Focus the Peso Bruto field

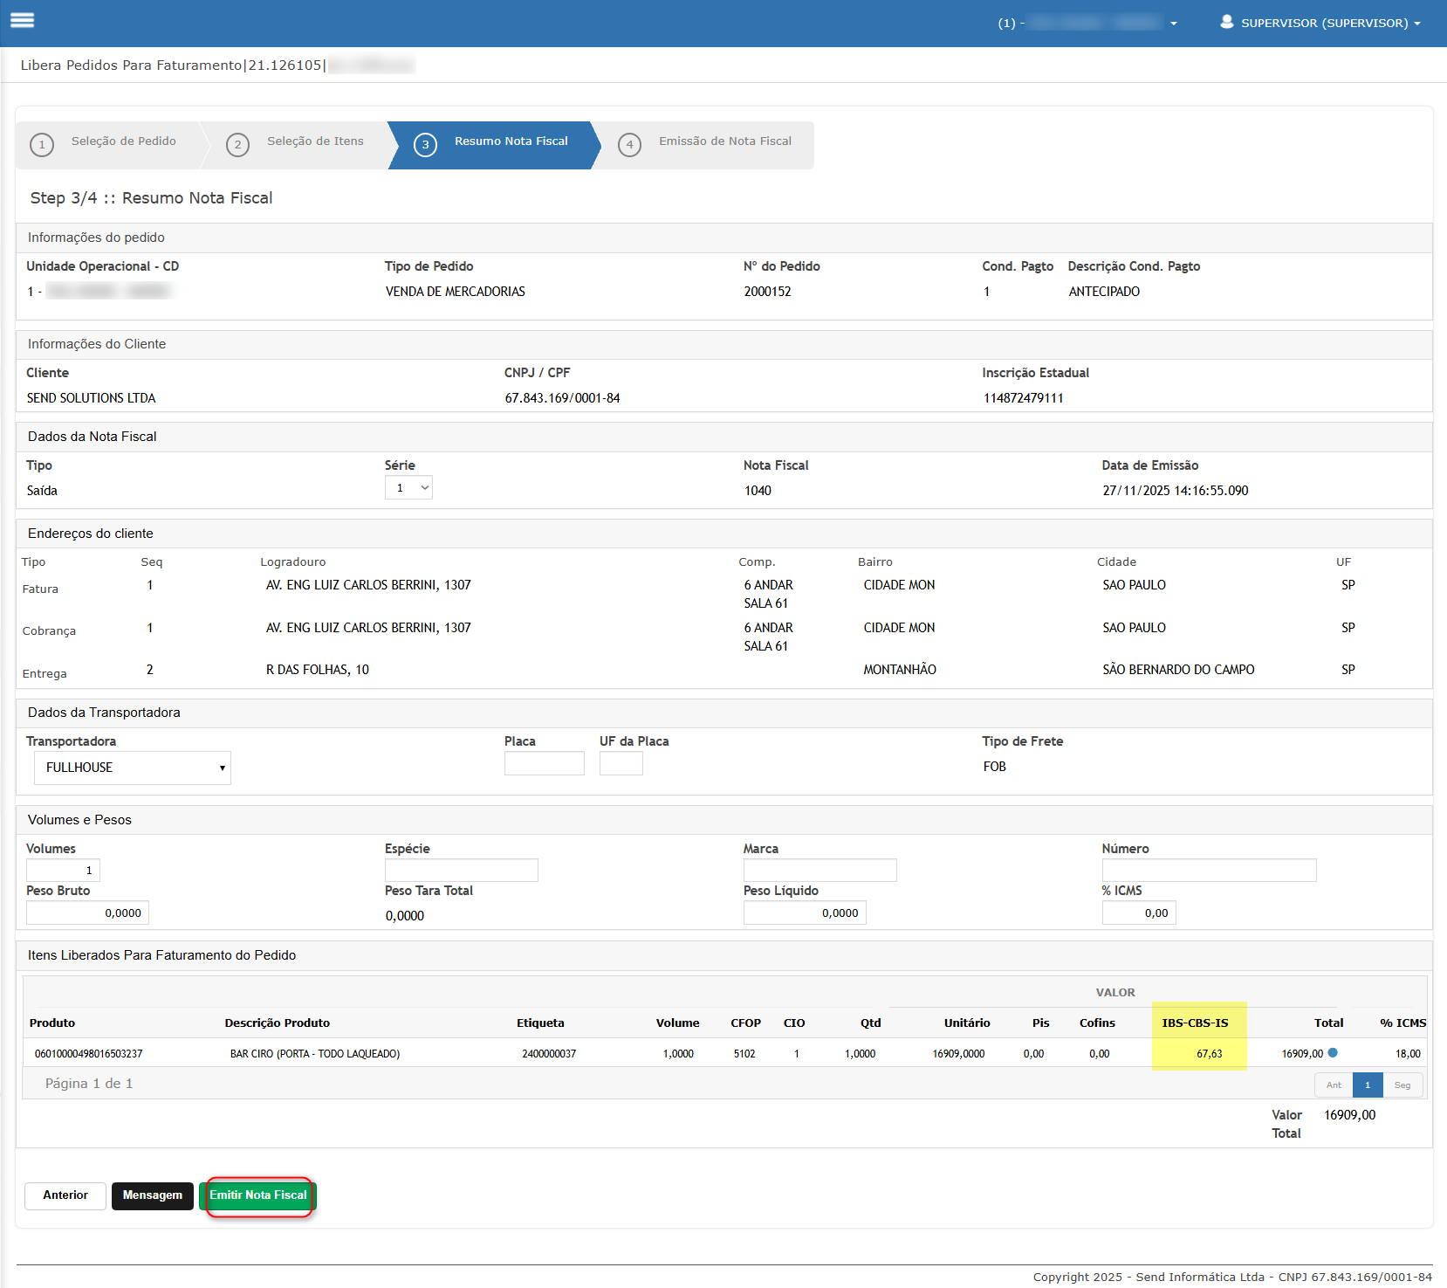87,913
